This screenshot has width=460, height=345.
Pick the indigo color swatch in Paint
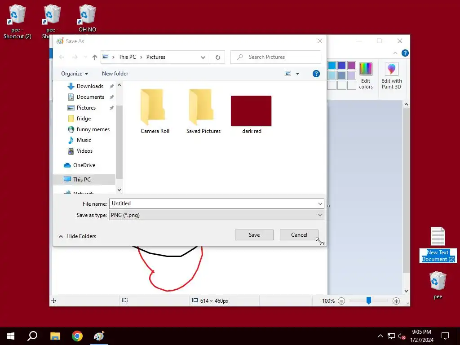coord(342,66)
